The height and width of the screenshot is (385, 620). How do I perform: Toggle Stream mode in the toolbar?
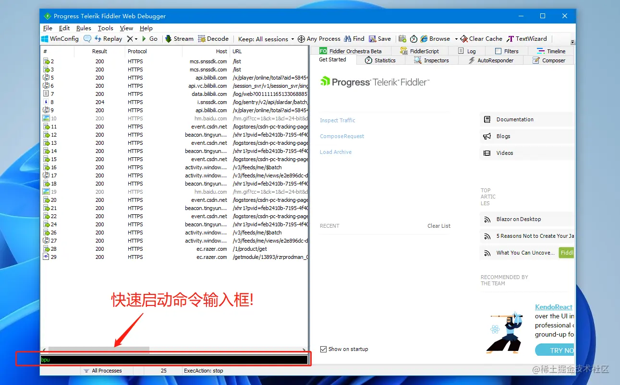pyautogui.click(x=179, y=39)
